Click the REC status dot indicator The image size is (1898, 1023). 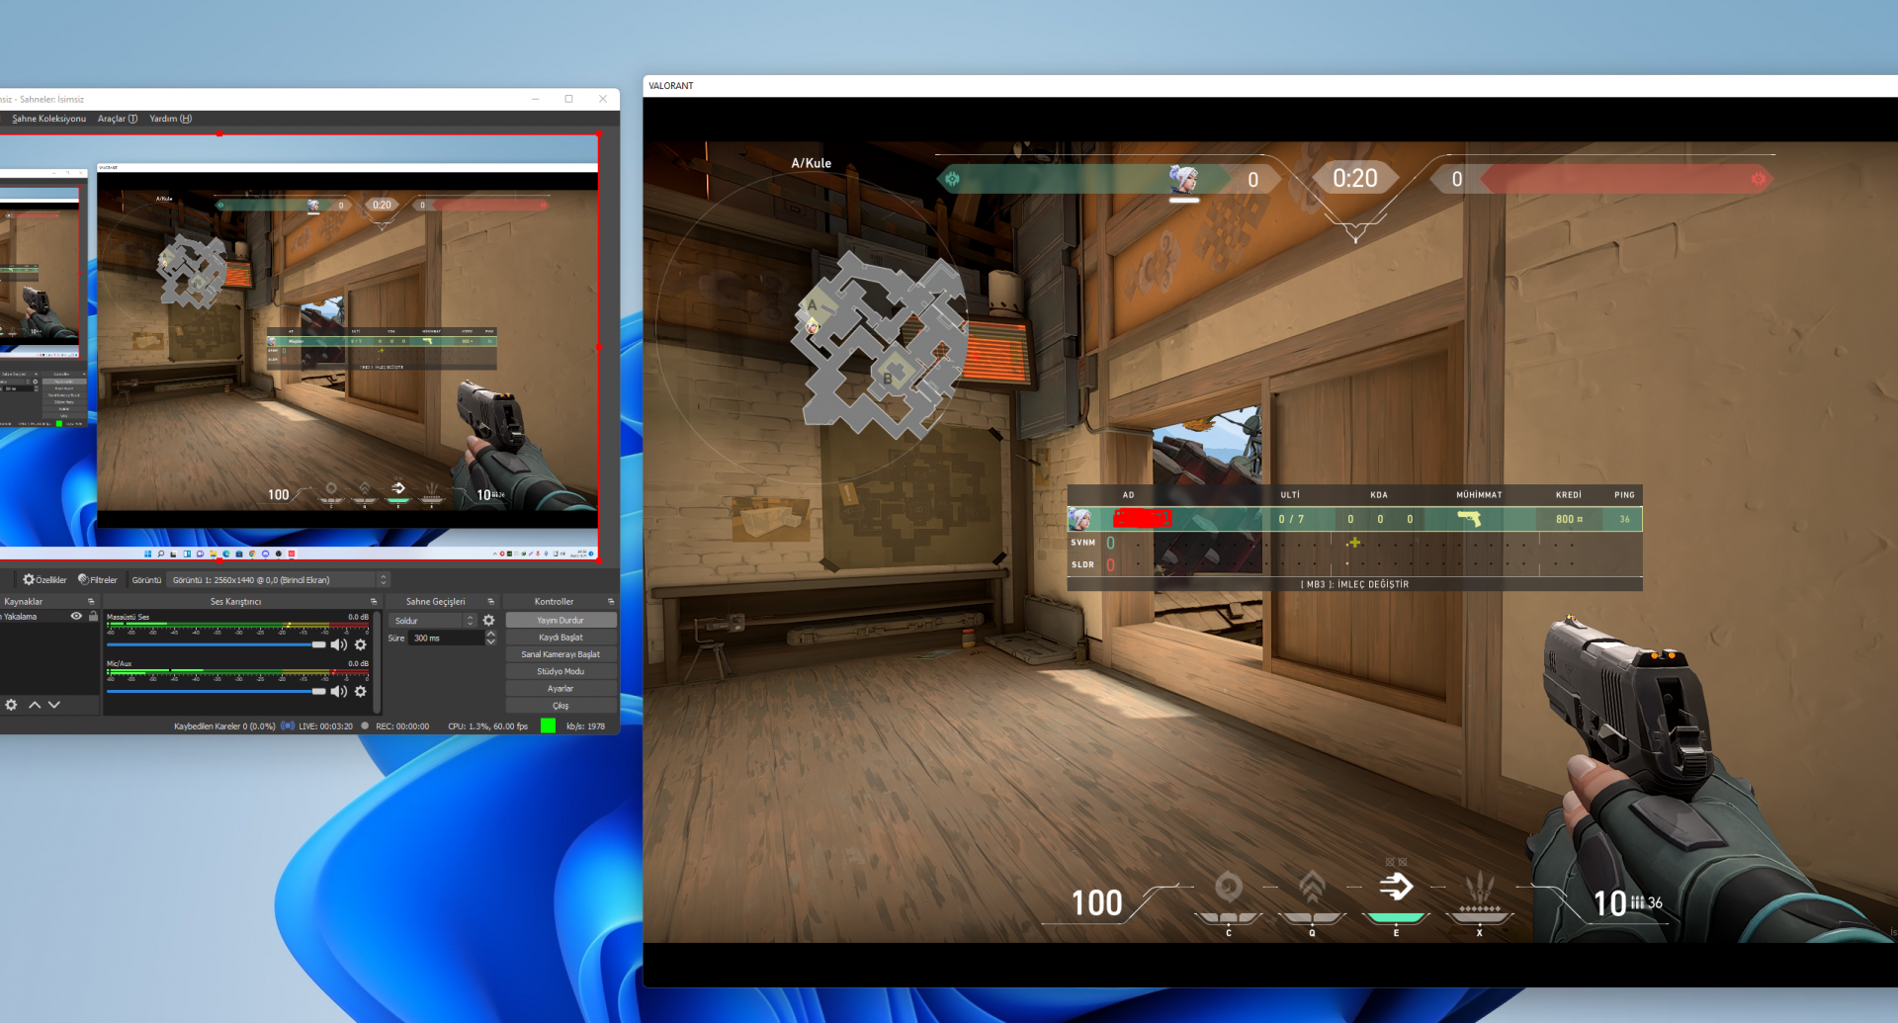click(365, 725)
